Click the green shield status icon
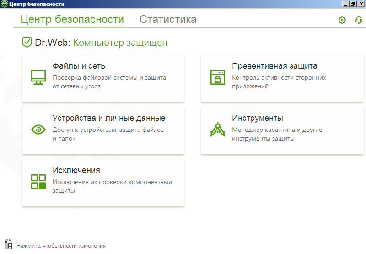Image resolution: width=366 pixels, height=254 pixels. [27, 42]
